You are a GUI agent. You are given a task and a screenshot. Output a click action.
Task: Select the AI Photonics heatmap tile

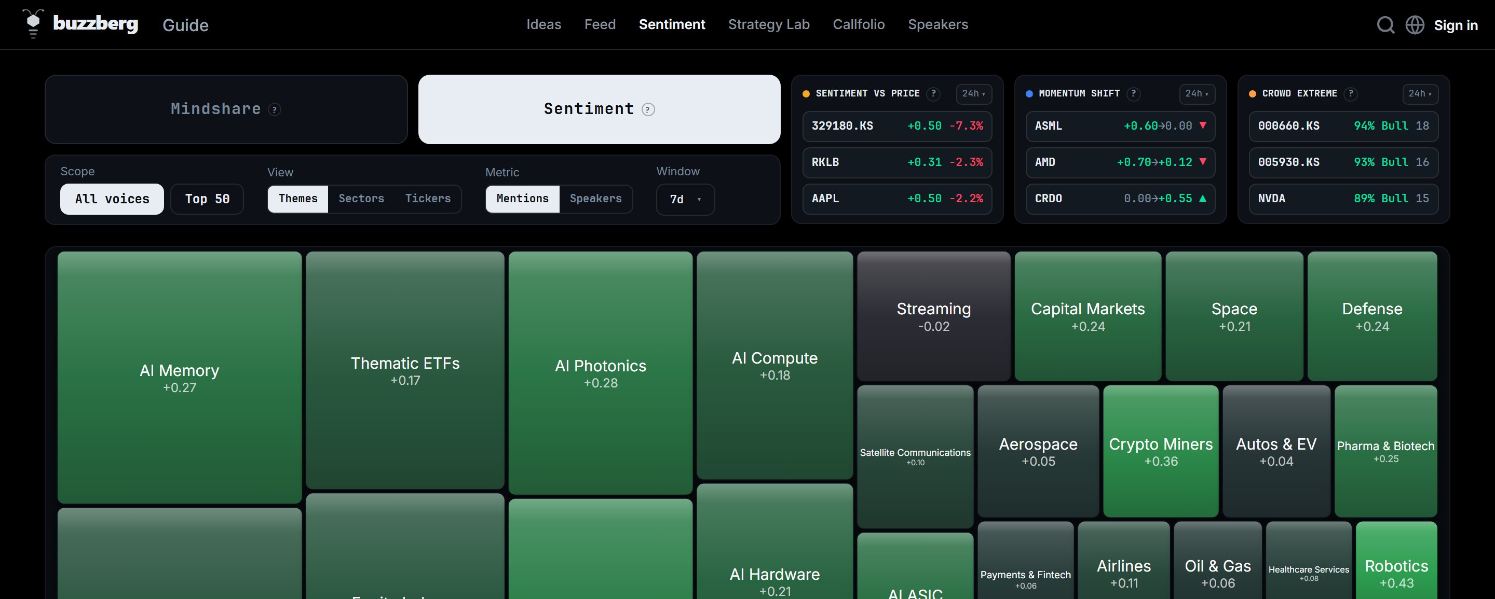[x=601, y=373]
